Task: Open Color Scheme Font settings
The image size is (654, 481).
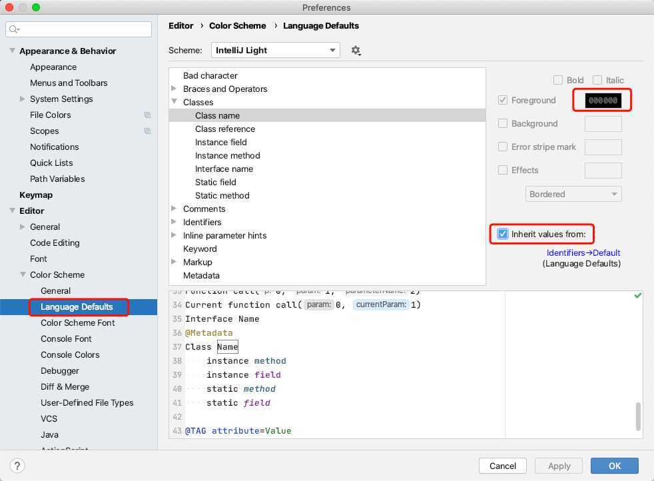Action: [x=78, y=323]
